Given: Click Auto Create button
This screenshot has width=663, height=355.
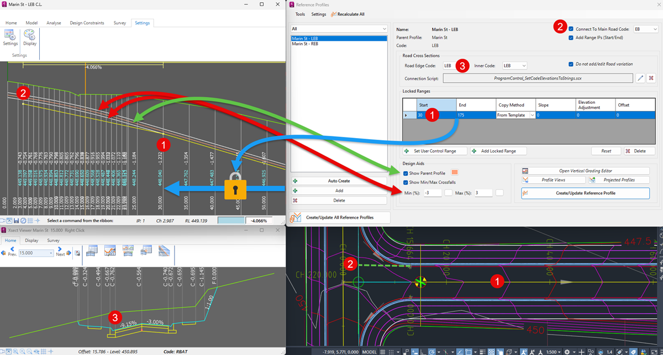Looking at the screenshot, I should coord(340,181).
